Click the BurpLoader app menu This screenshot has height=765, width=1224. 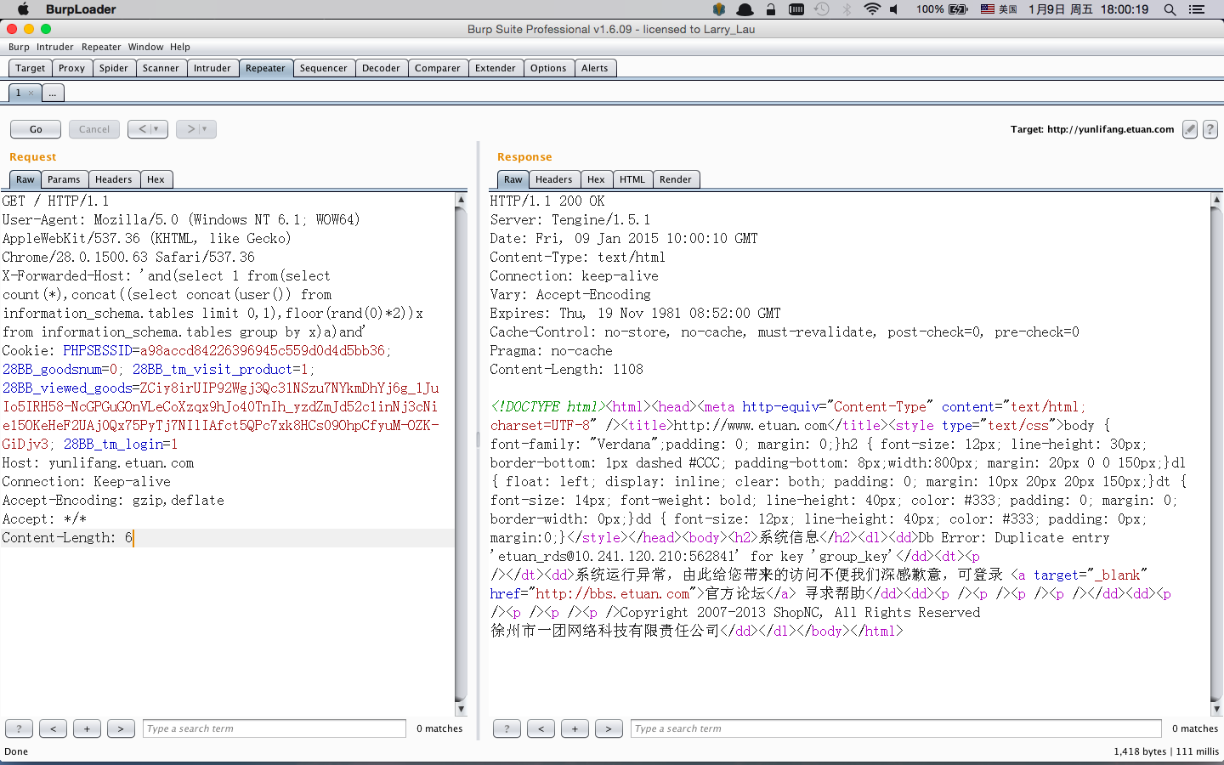[81, 9]
